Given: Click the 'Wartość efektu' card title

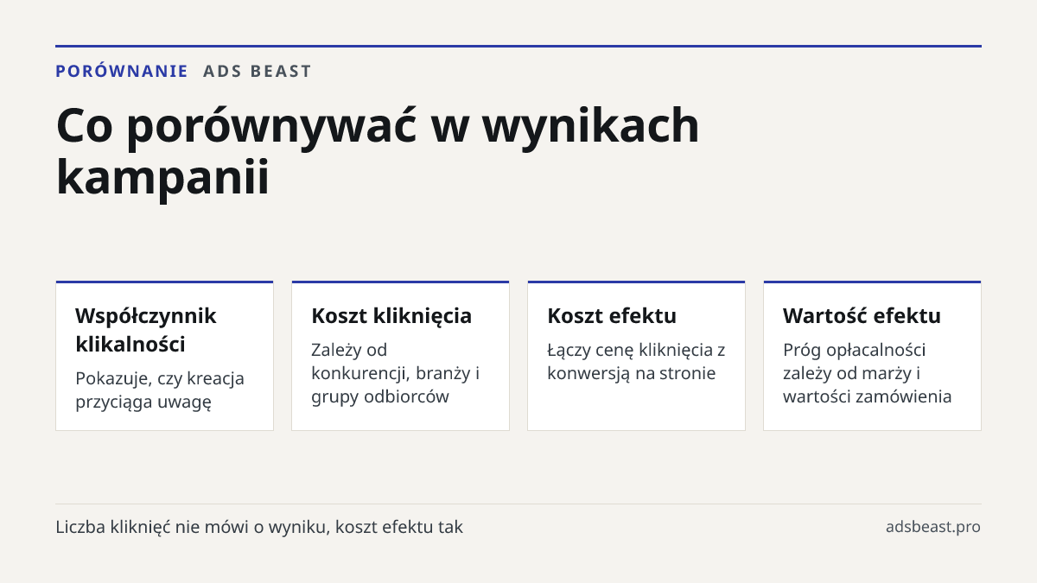Looking at the screenshot, I should pos(862,316).
